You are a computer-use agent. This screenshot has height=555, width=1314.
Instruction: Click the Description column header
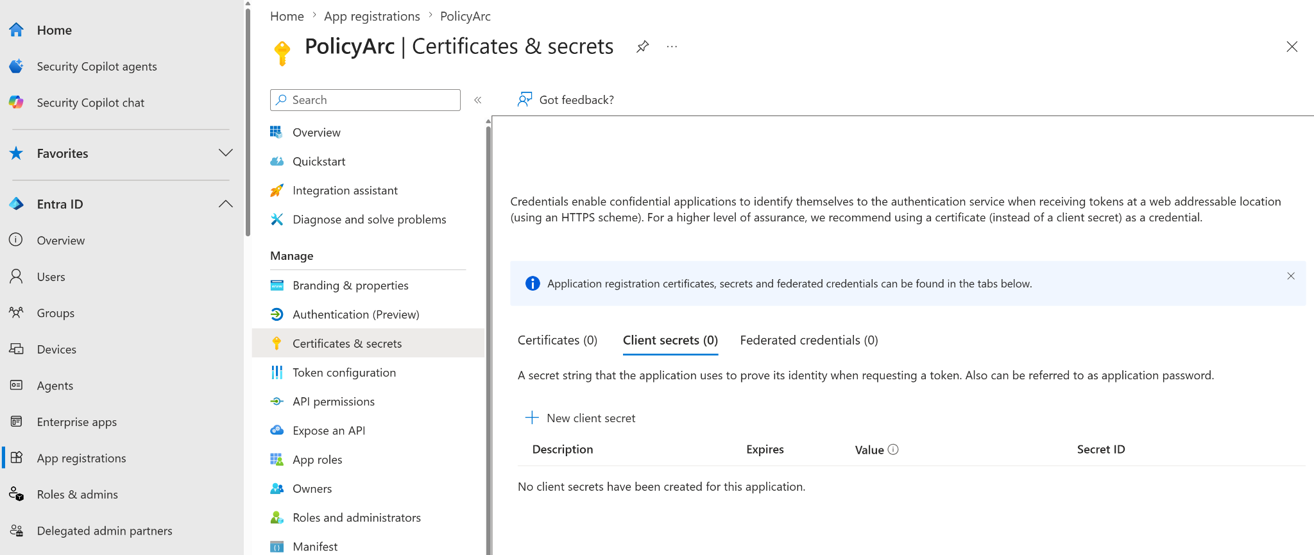563,449
